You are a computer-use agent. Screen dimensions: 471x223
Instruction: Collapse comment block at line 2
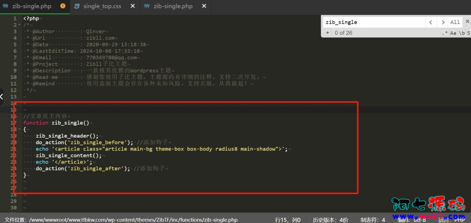point(20,25)
